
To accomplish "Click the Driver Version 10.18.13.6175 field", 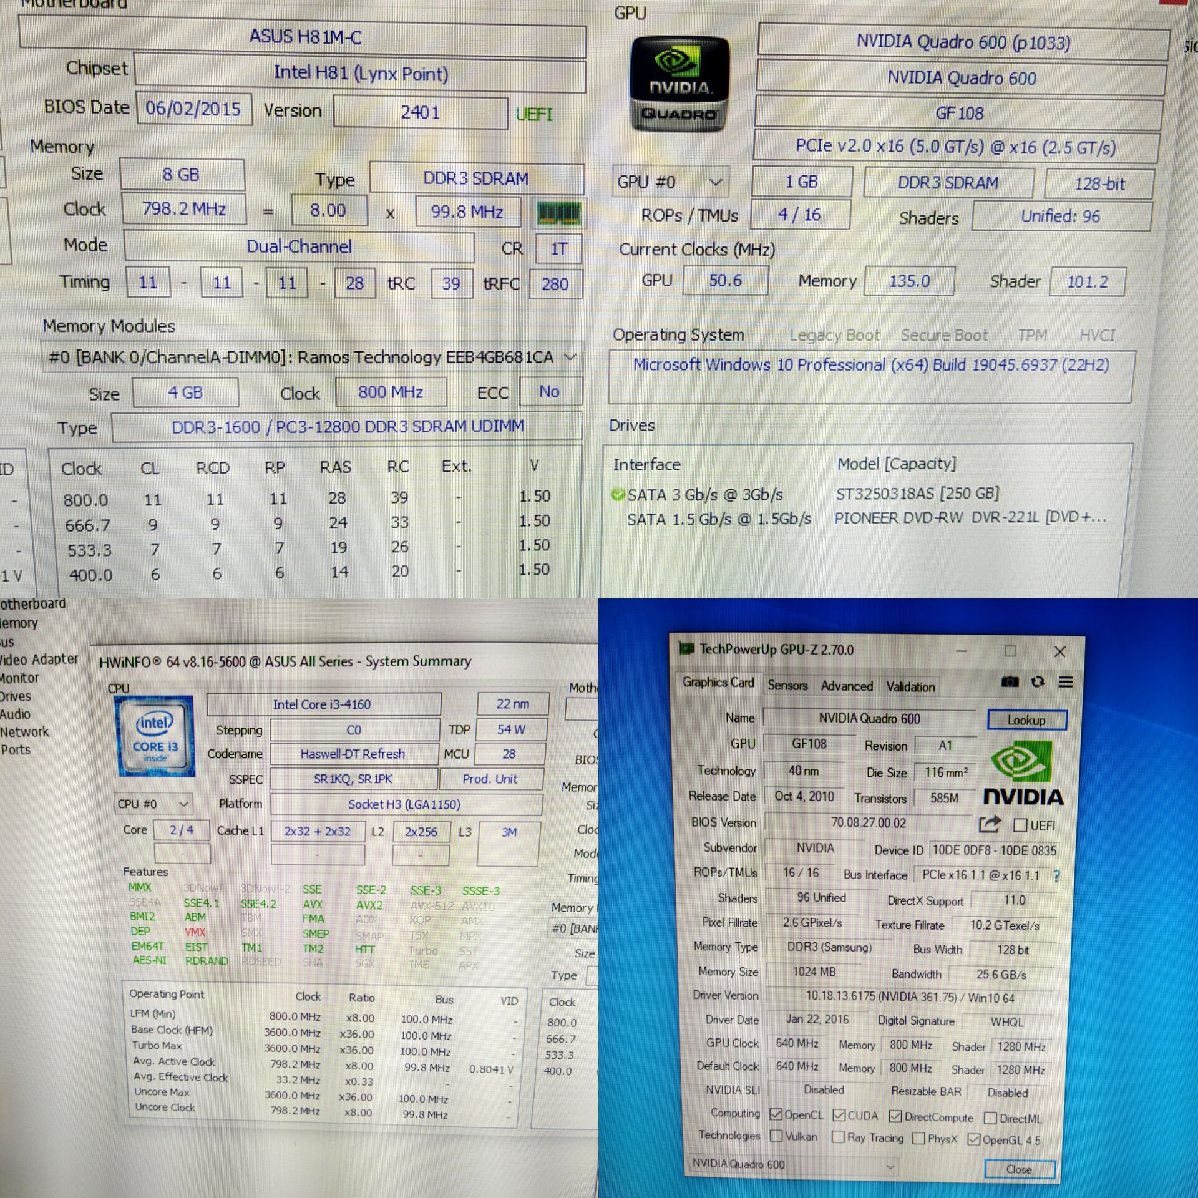I will pos(910,998).
